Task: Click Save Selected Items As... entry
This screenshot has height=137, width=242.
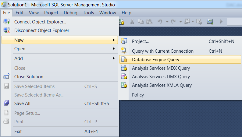Action: tap(60, 95)
